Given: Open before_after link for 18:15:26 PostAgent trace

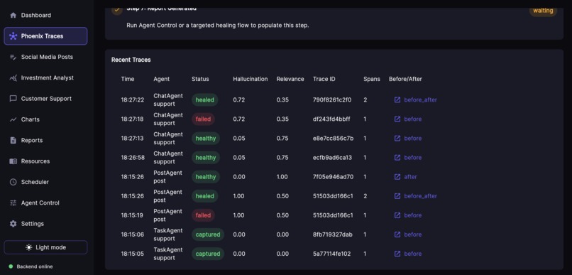Looking at the screenshot, I should point(420,196).
